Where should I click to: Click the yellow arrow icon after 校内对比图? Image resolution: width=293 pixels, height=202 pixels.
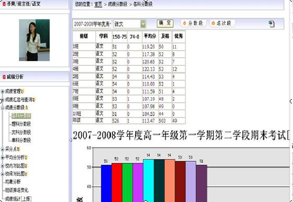[26, 166]
